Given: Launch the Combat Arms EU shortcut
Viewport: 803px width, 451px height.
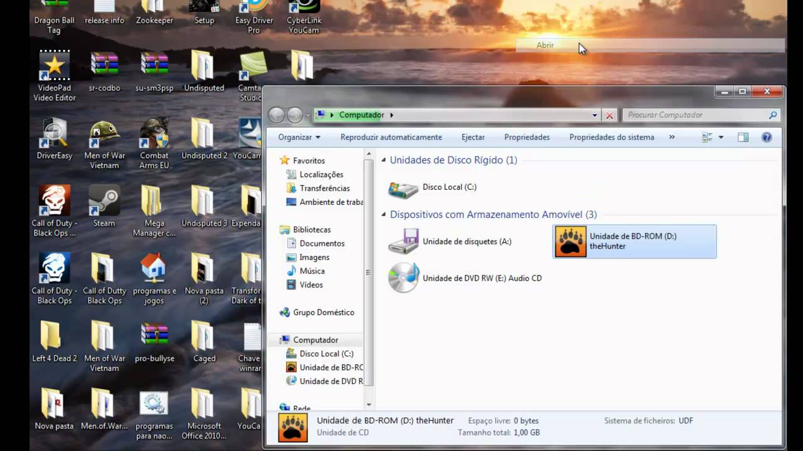Looking at the screenshot, I should click(154, 144).
